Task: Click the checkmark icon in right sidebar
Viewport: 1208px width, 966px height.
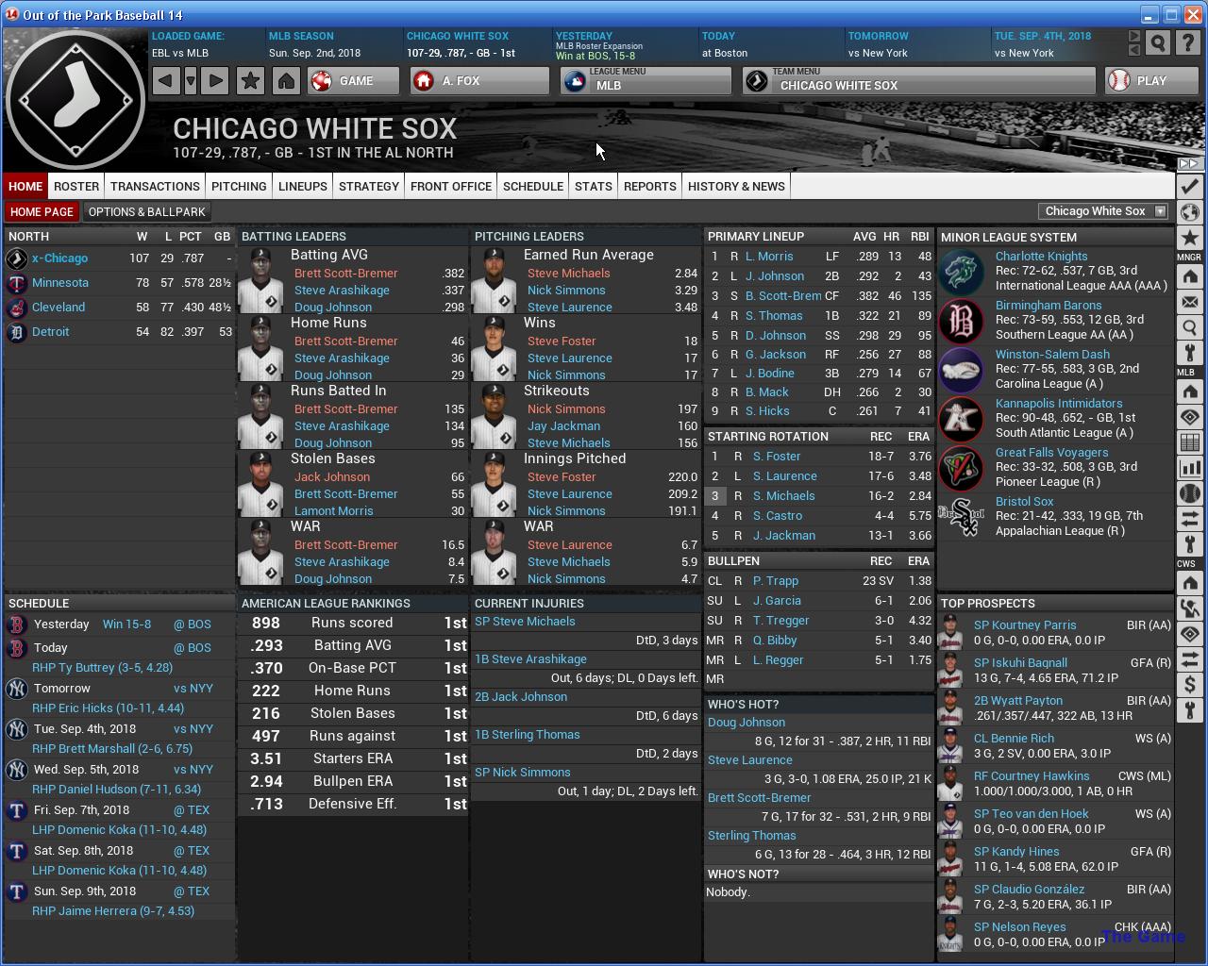Action: tap(1189, 187)
